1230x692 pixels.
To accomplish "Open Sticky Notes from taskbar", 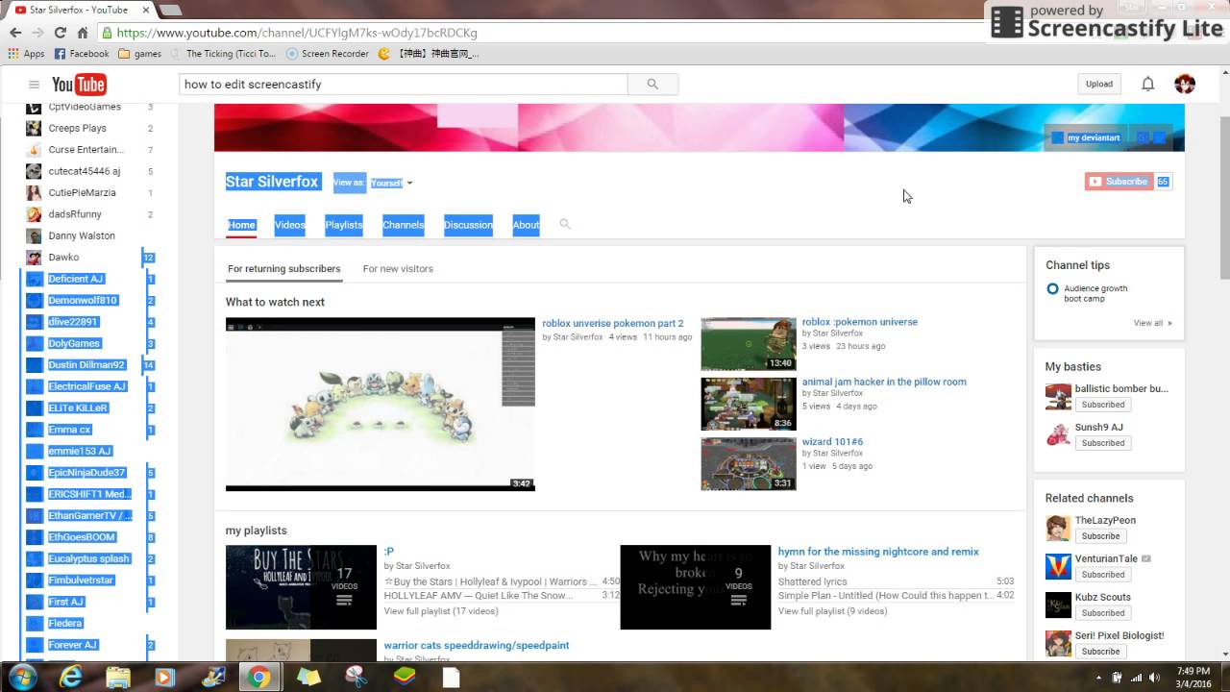I will [308, 677].
